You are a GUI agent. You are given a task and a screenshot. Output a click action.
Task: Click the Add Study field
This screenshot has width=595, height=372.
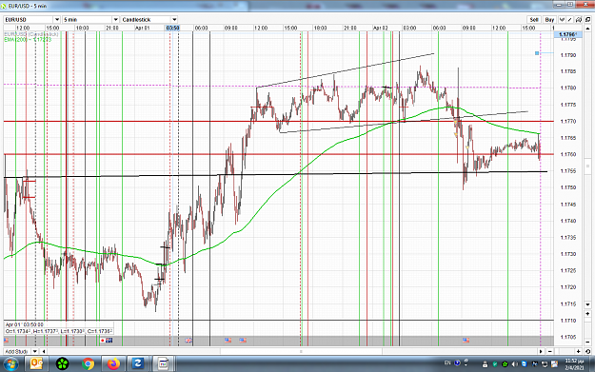pyautogui.click(x=17, y=351)
